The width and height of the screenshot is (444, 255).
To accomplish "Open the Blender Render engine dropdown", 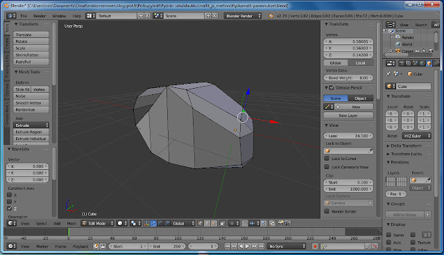I will pyautogui.click(x=242, y=16).
